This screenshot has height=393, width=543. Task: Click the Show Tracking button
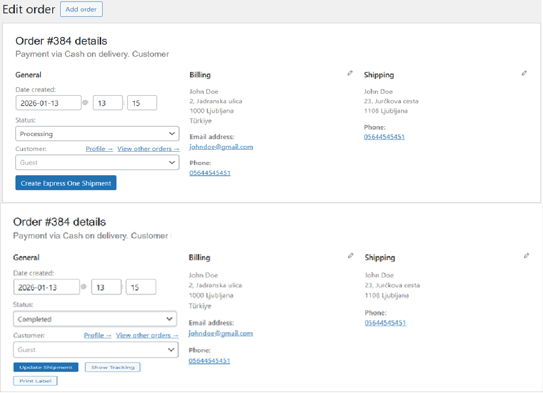point(112,367)
